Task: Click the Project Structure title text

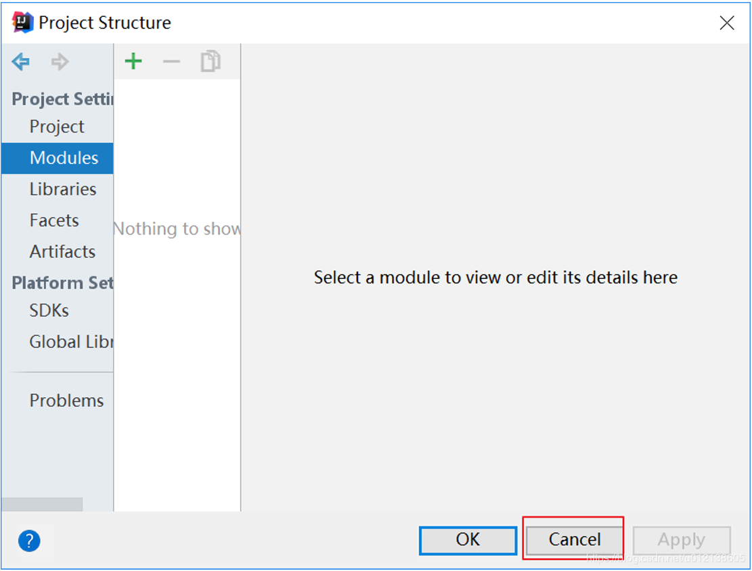Action: pyautogui.click(x=104, y=23)
